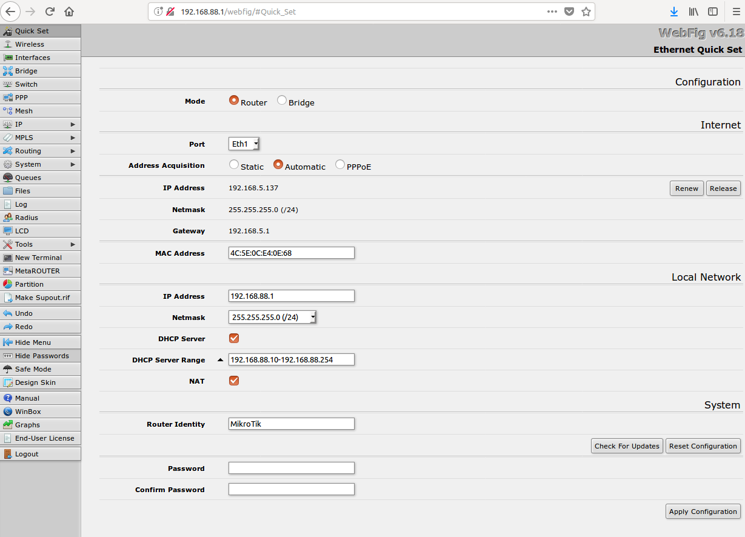Image resolution: width=745 pixels, height=537 pixels.
Task: Click the browser reload icon
Action: pos(50,12)
